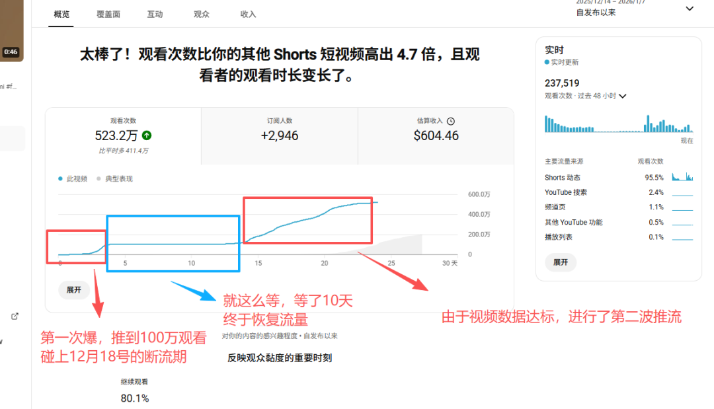
Task: Open the 覆盖面 tab
Action: [x=108, y=15]
